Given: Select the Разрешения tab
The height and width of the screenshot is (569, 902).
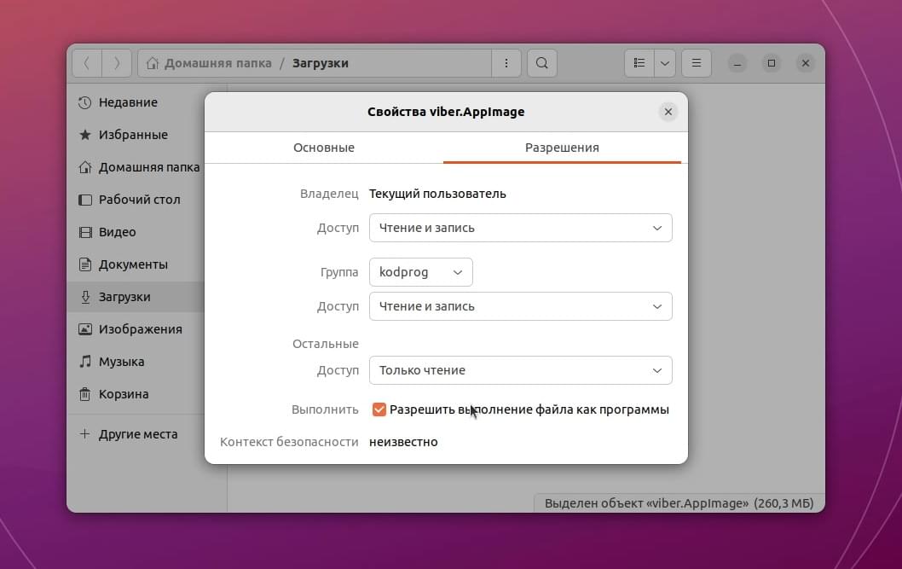Looking at the screenshot, I should pyautogui.click(x=562, y=148).
